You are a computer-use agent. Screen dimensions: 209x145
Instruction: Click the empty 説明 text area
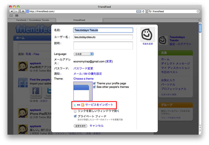[x=103, y=45]
